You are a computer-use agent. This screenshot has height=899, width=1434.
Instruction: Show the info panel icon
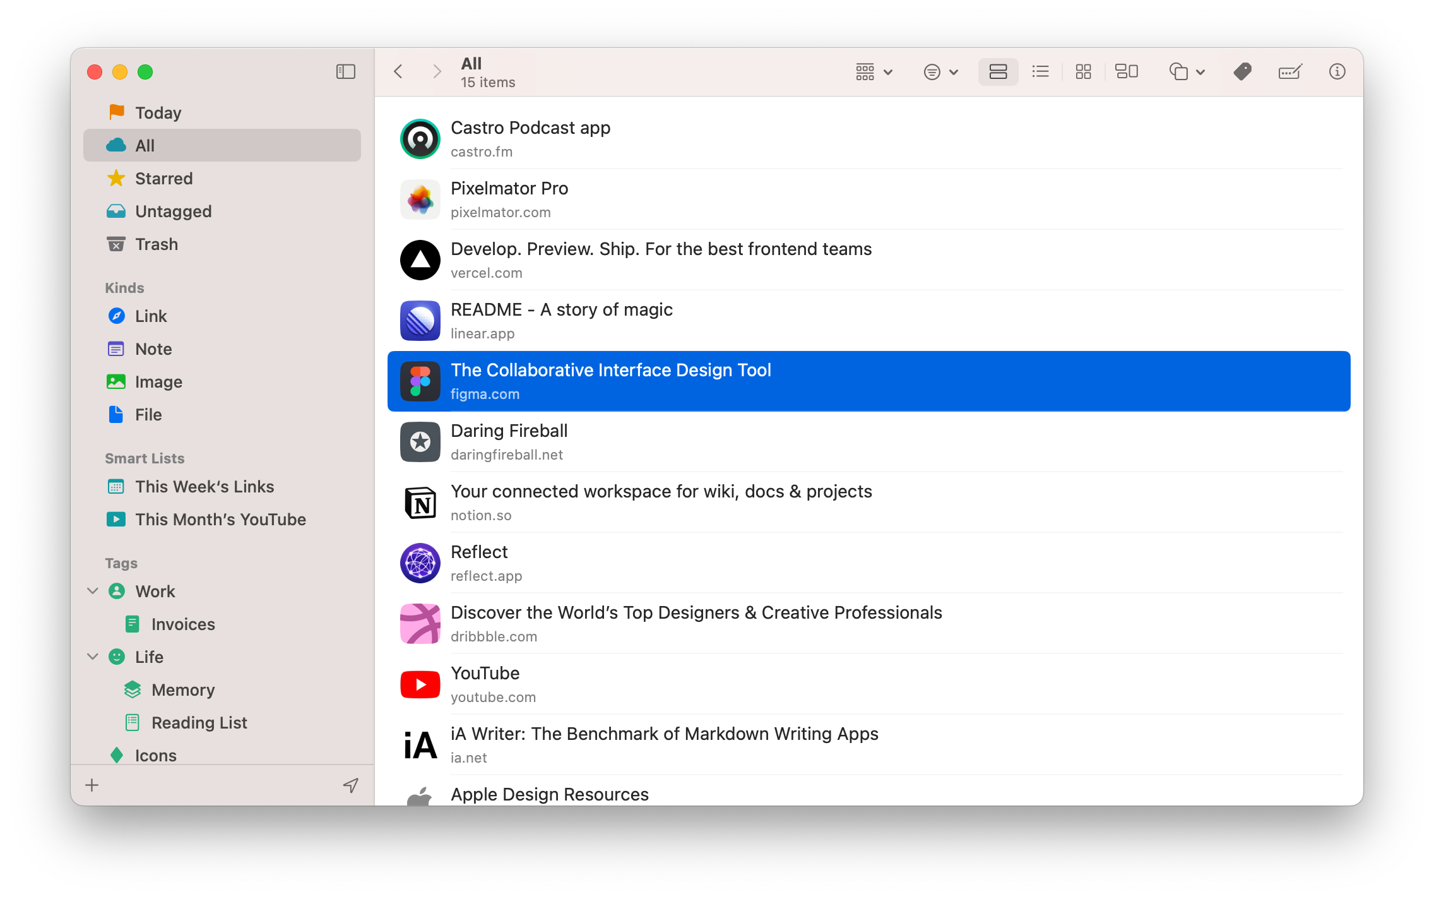(x=1337, y=71)
